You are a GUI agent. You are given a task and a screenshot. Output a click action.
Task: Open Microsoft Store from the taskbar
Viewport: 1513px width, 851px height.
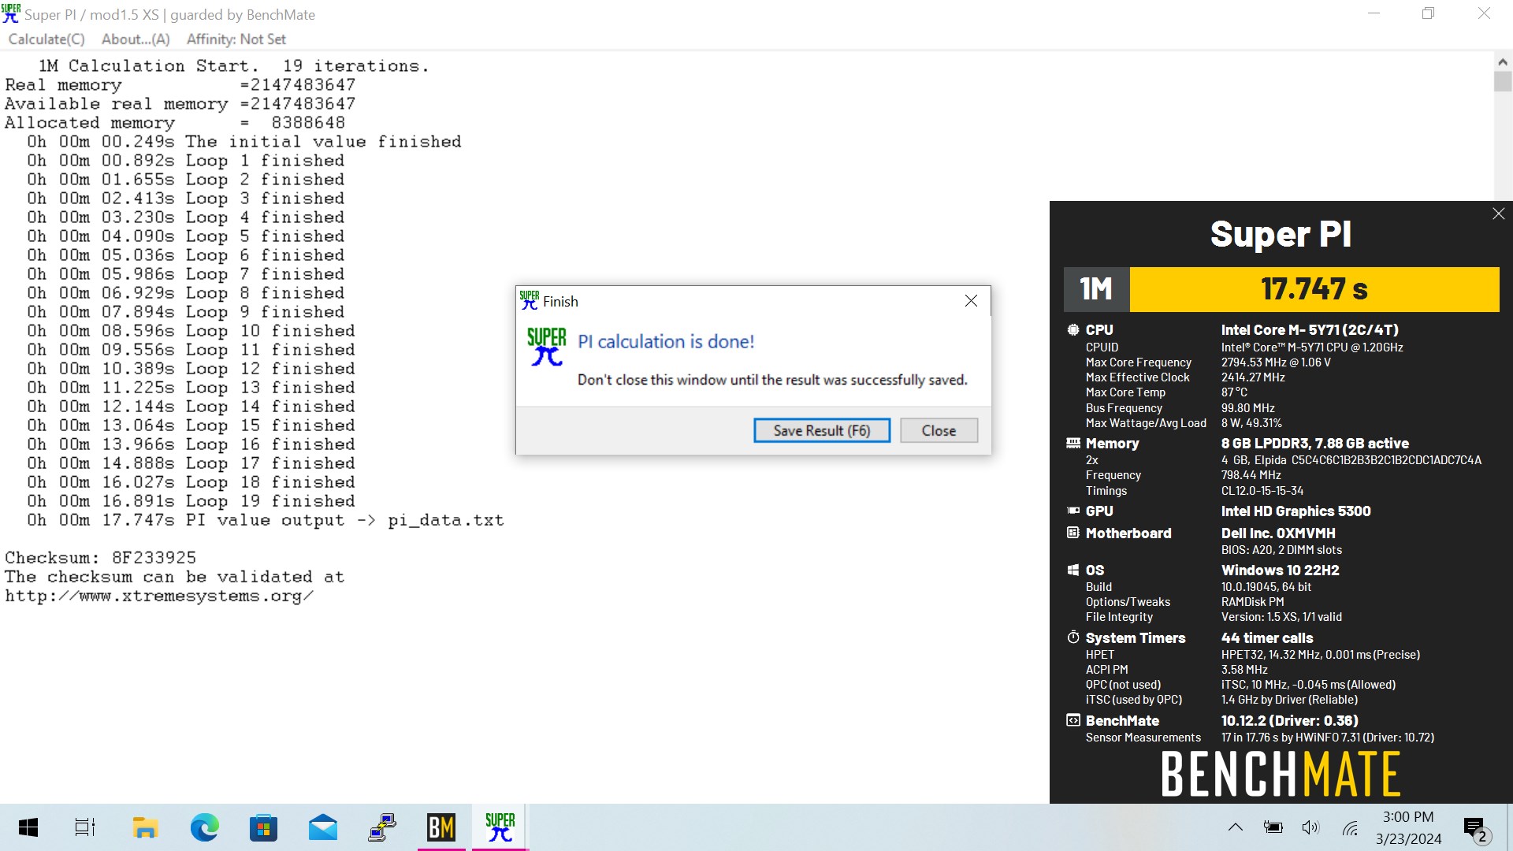[x=264, y=827]
